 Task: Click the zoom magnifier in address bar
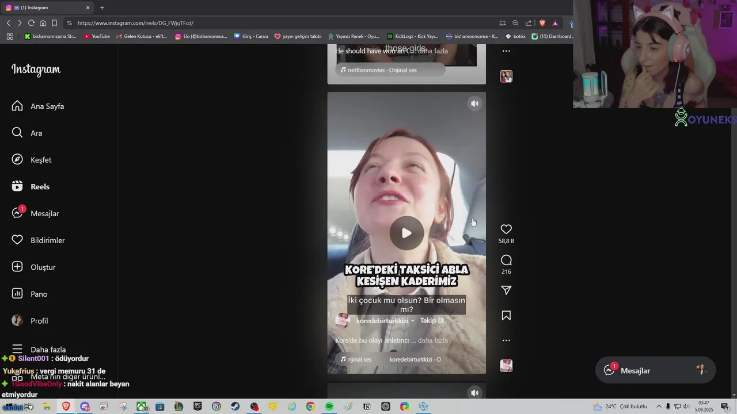(x=515, y=23)
